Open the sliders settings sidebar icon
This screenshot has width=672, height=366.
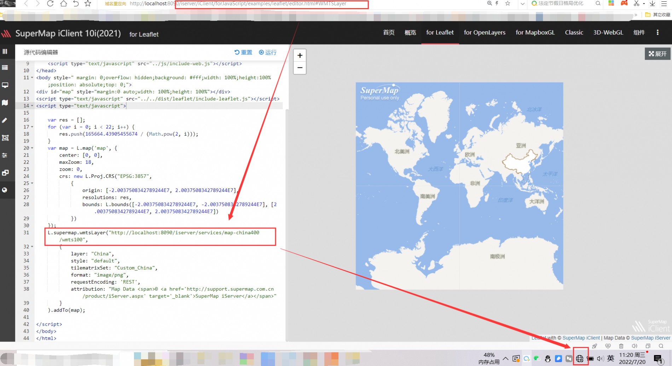(x=5, y=155)
